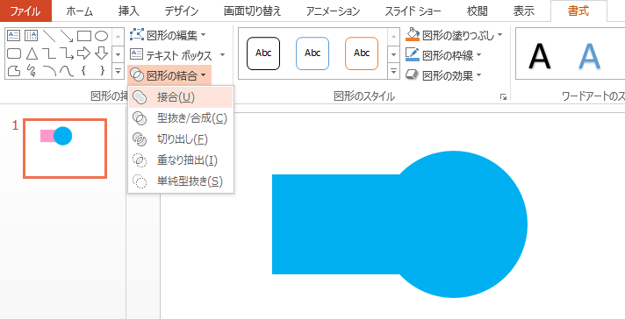Switch to 校閲 tab
625x319 pixels.
click(x=477, y=11)
